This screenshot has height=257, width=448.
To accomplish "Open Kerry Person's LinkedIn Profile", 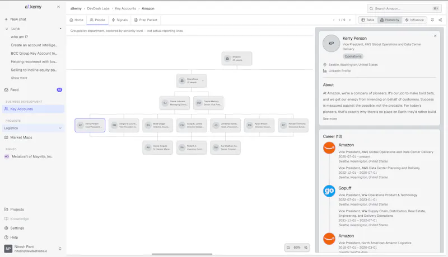I will 339,71.
